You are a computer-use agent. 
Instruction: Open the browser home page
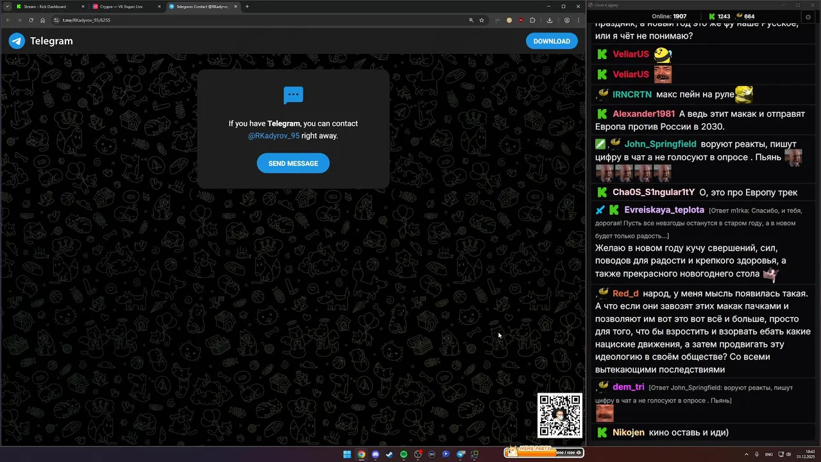pos(42,20)
